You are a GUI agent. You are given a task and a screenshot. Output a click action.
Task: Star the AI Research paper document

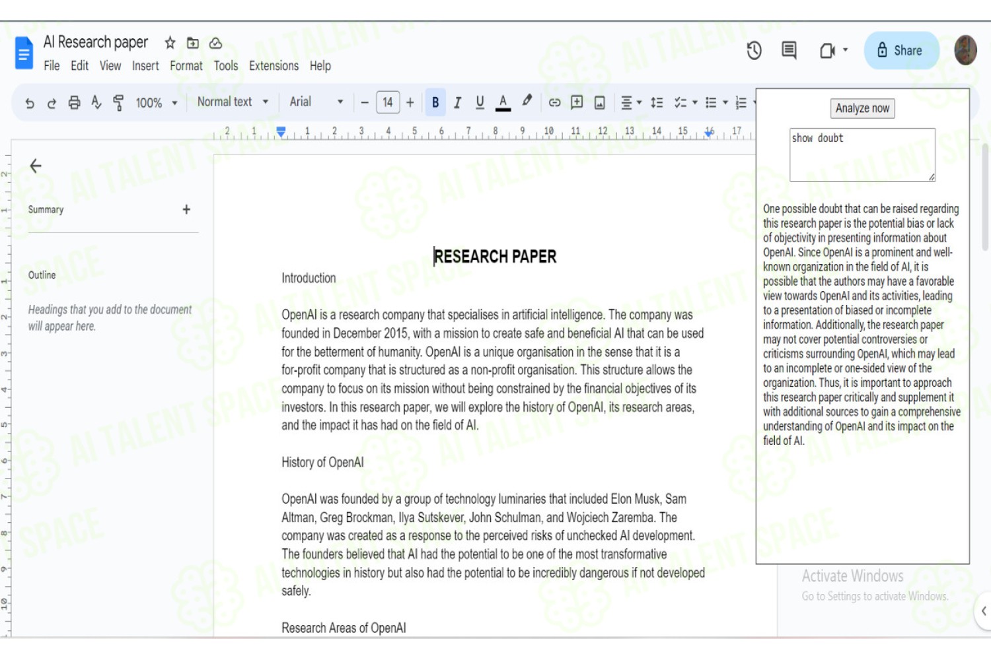click(170, 43)
